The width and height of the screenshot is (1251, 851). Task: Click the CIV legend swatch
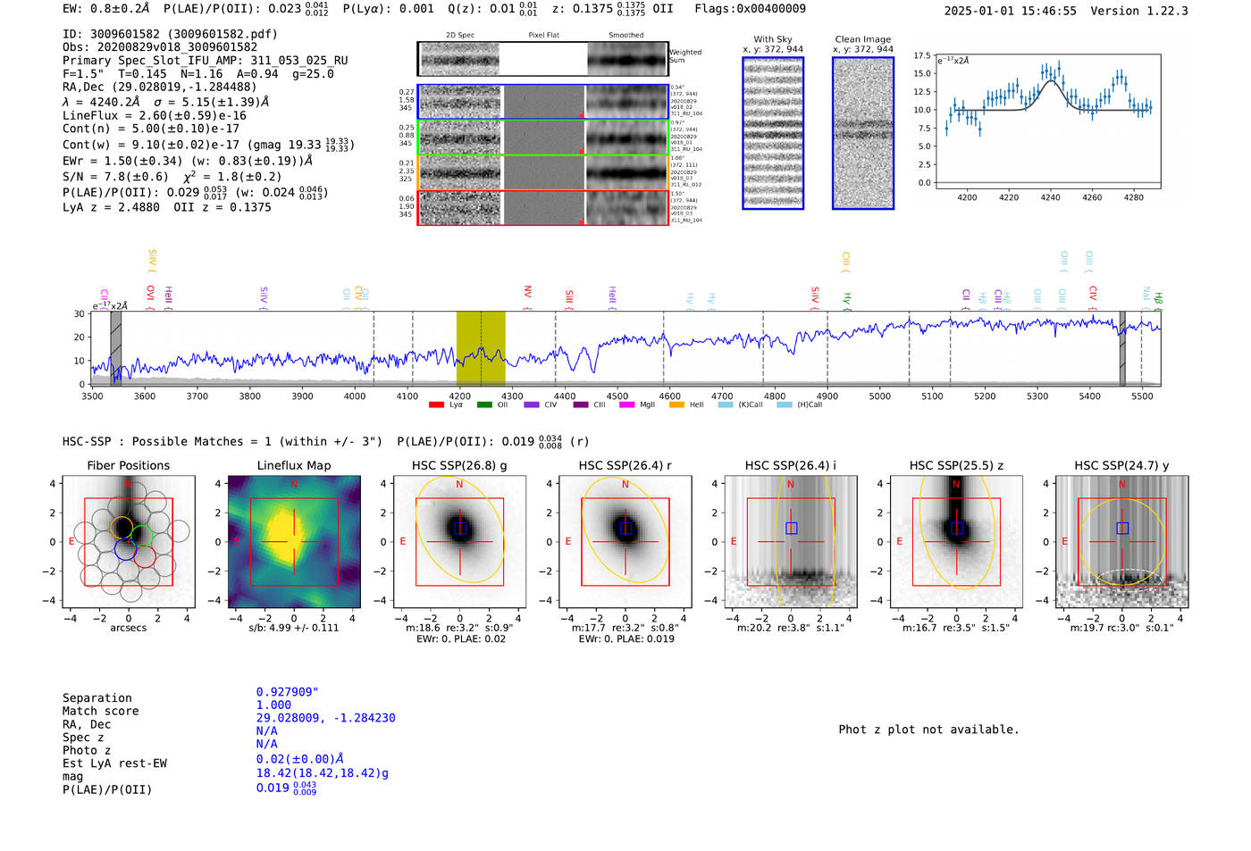(x=532, y=405)
